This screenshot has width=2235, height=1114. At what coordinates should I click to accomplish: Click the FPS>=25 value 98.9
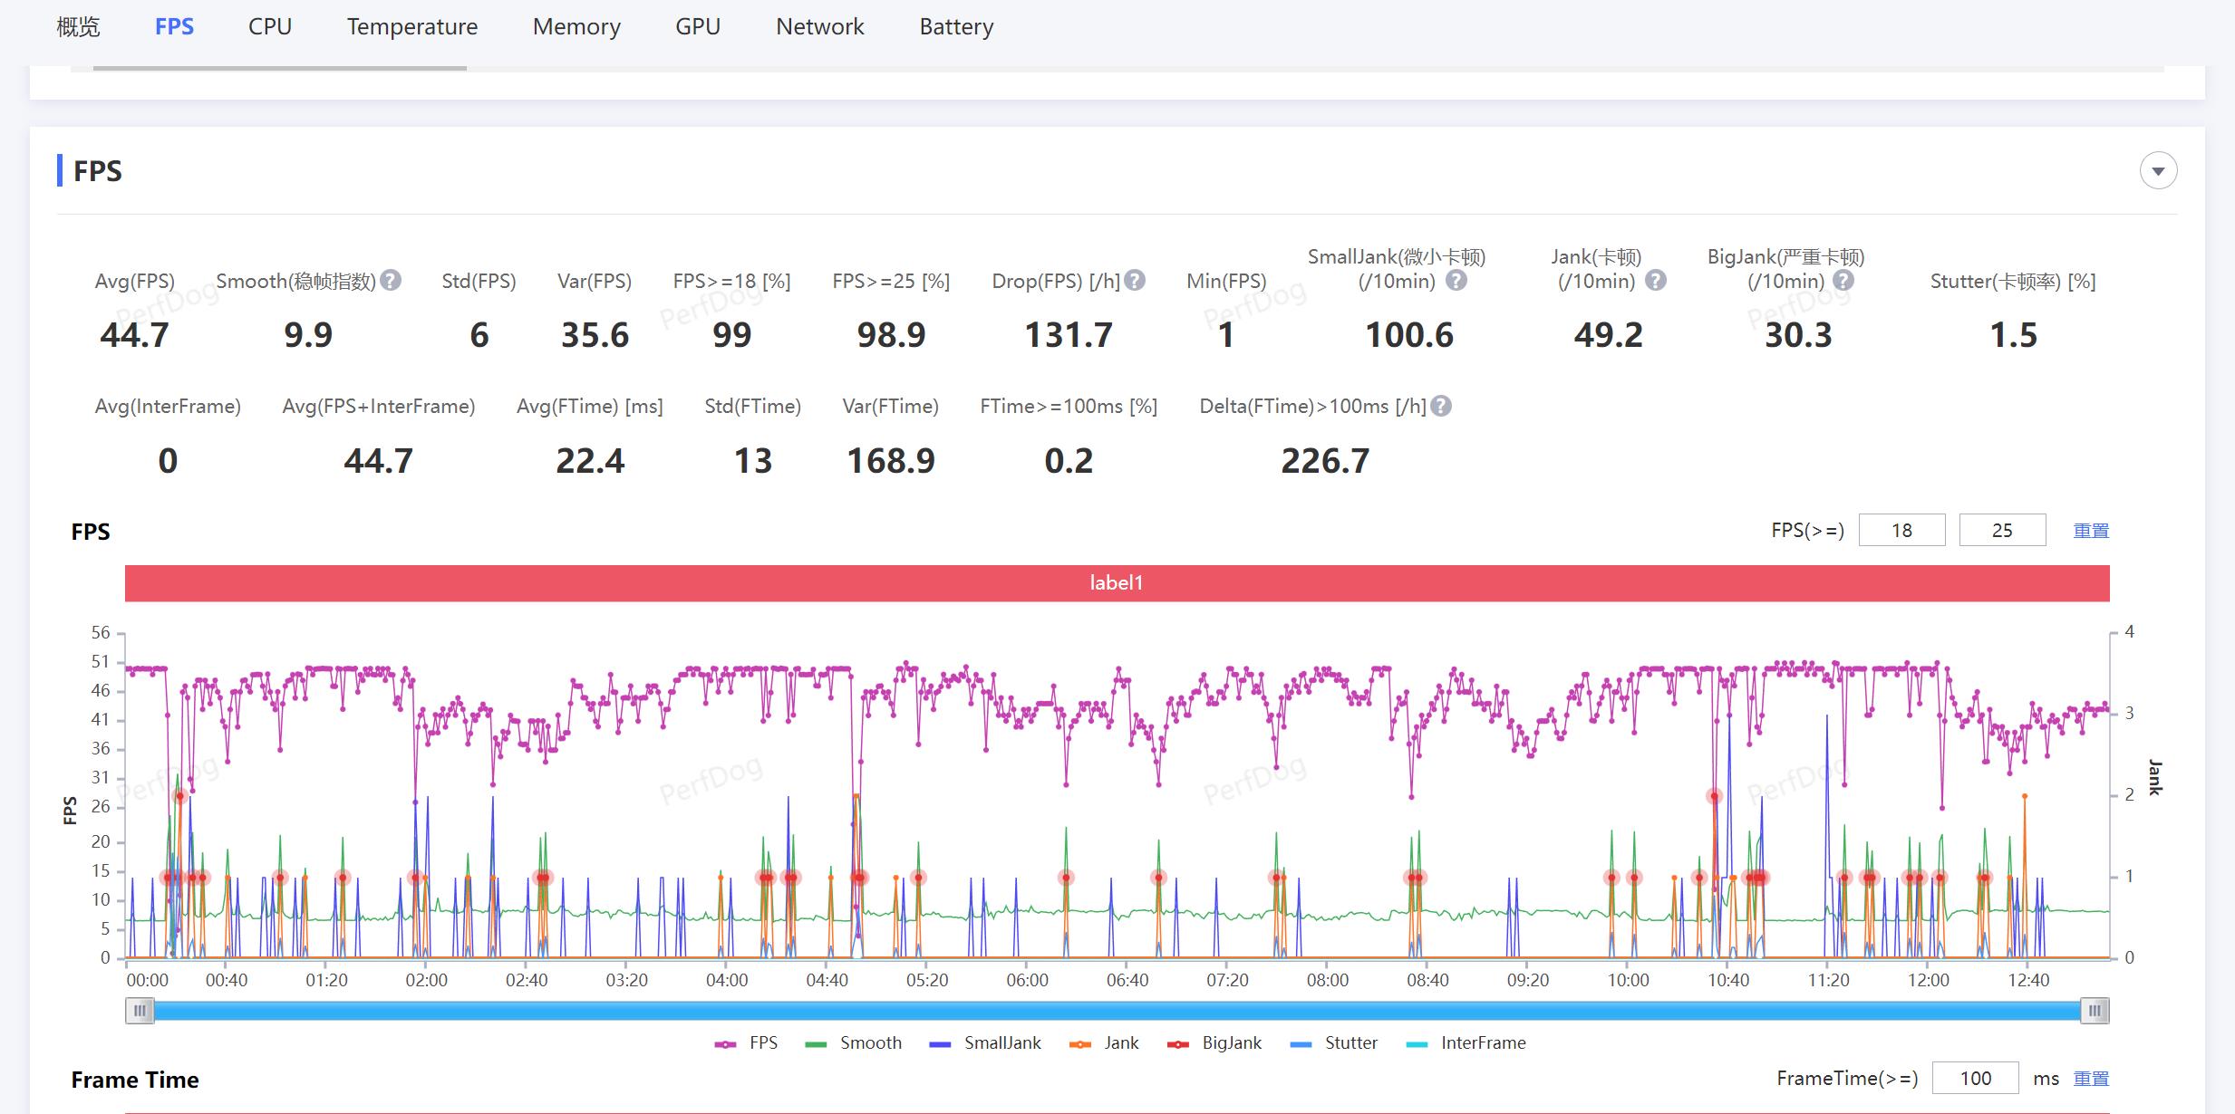891,336
